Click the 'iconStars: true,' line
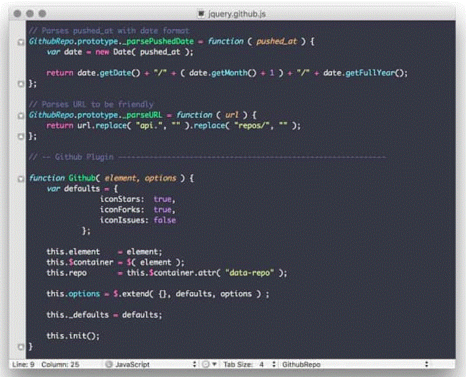 tap(138, 199)
